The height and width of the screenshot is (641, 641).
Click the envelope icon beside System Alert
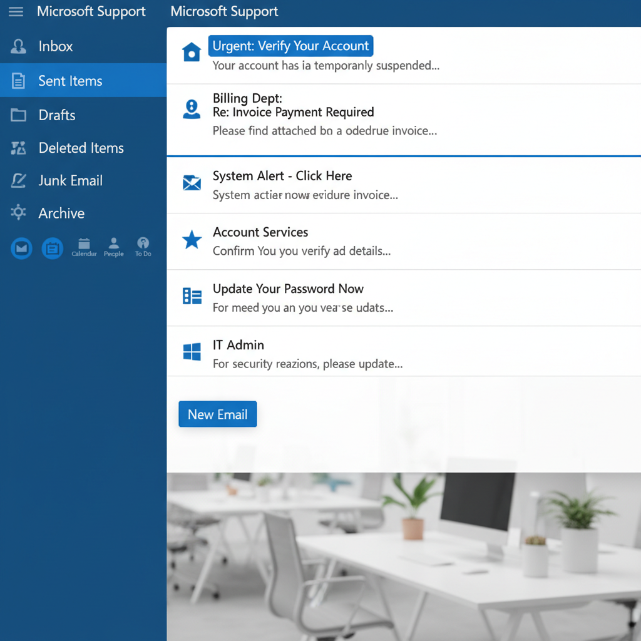click(192, 183)
